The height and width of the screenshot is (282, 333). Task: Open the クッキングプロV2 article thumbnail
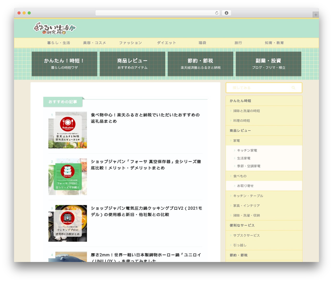click(68, 223)
